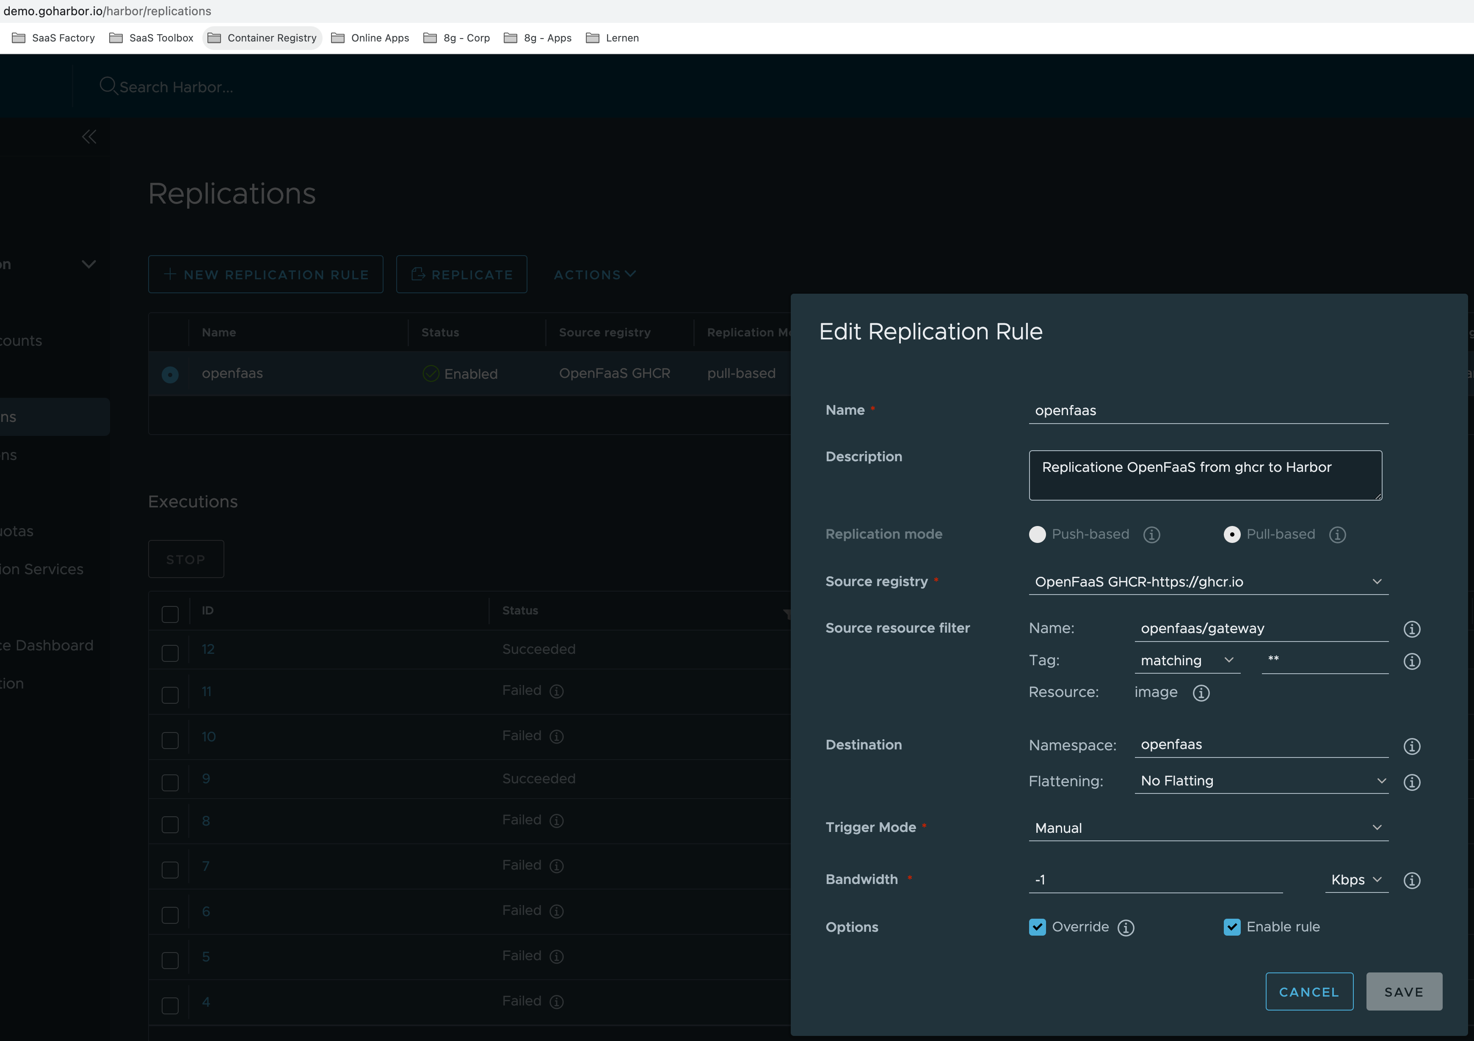Expand the ACTIONS menu
Viewport: 1474px width, 1041px height.
[593, 274]
